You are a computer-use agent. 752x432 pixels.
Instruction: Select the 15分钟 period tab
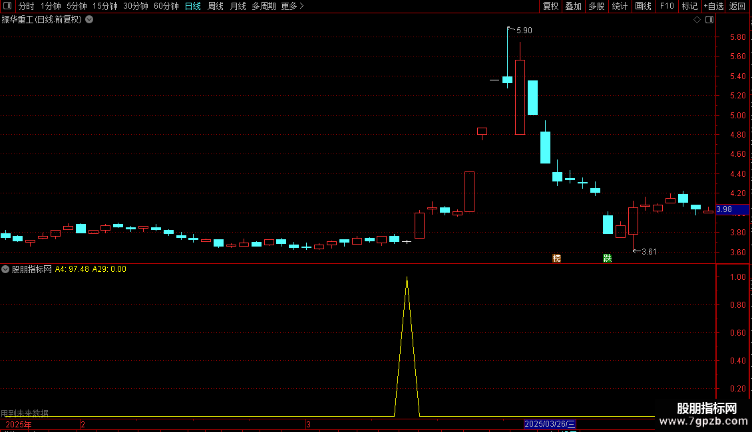[x=105, y=6]
